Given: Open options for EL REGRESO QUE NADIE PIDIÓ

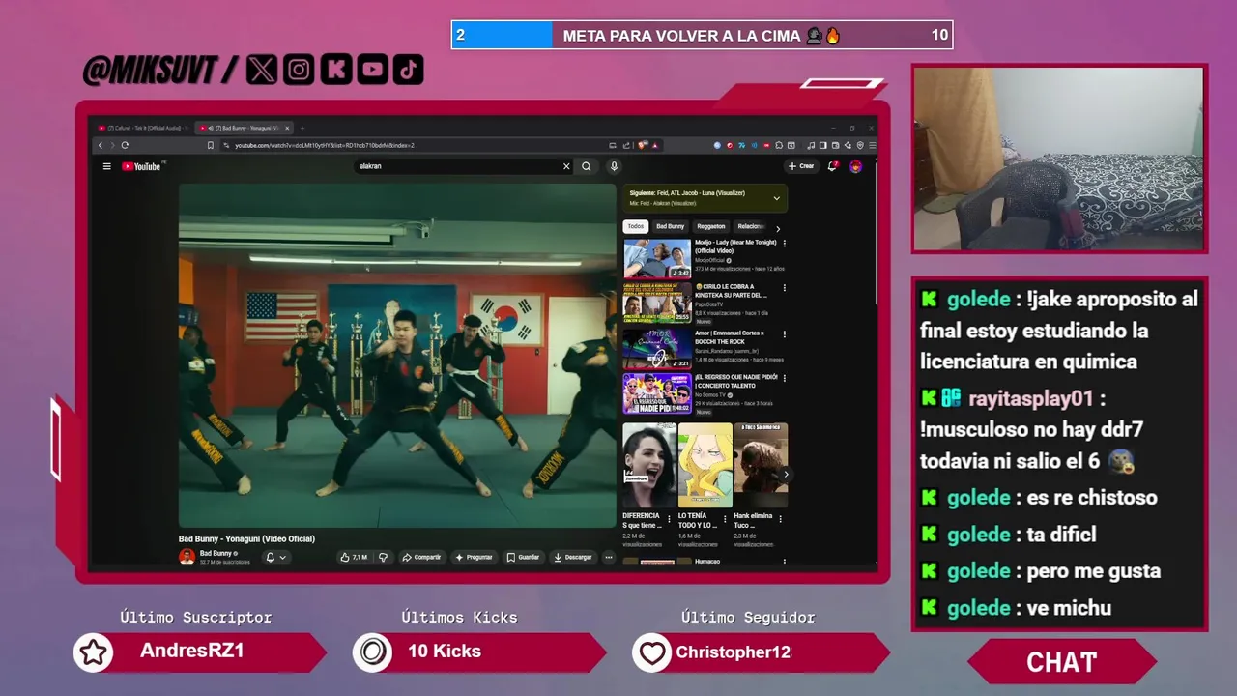Looking at the screenshot, I should coord(784,378).
